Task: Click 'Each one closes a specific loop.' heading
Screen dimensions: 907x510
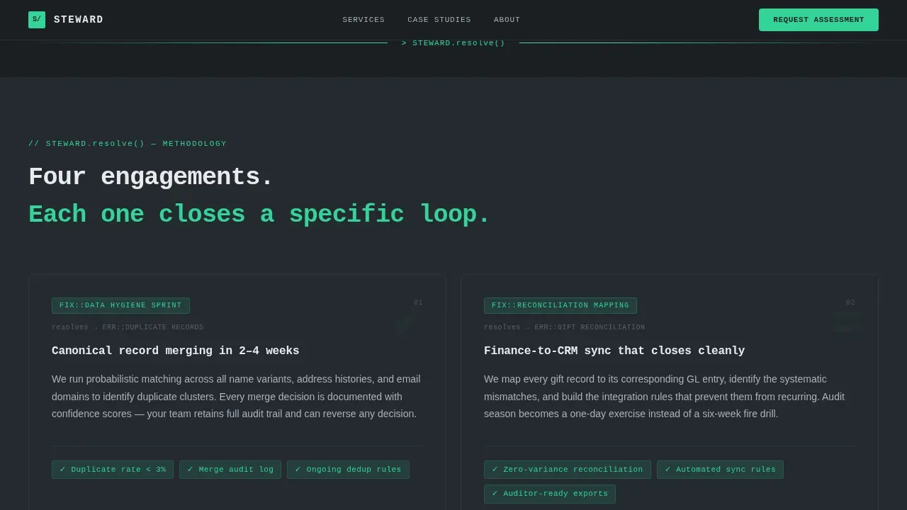Action: point(259,215)
